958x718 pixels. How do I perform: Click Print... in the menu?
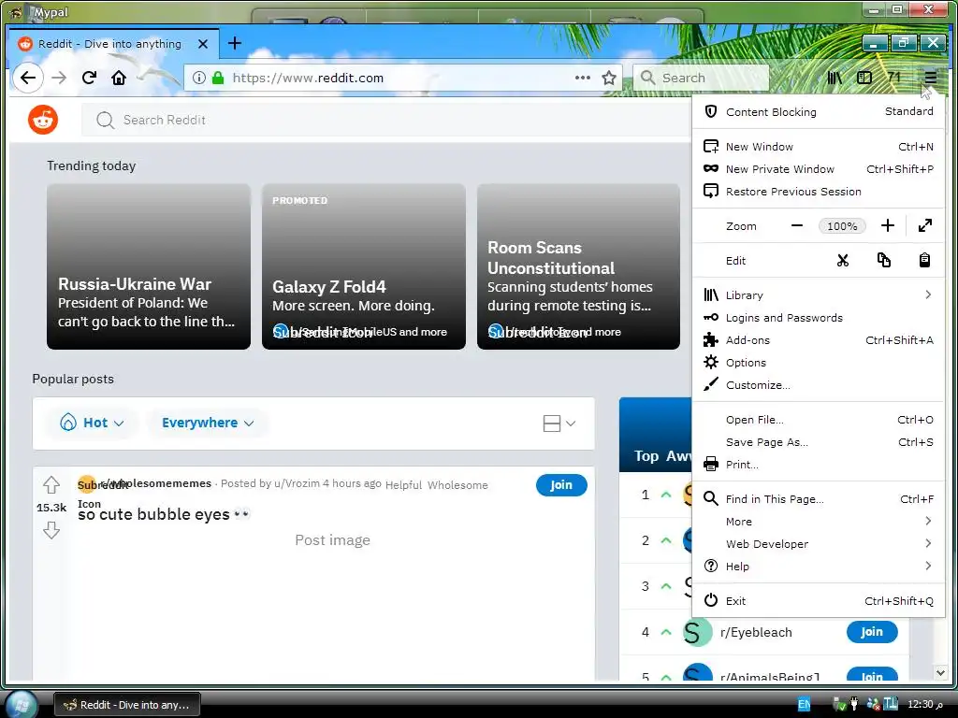point(819,465)
